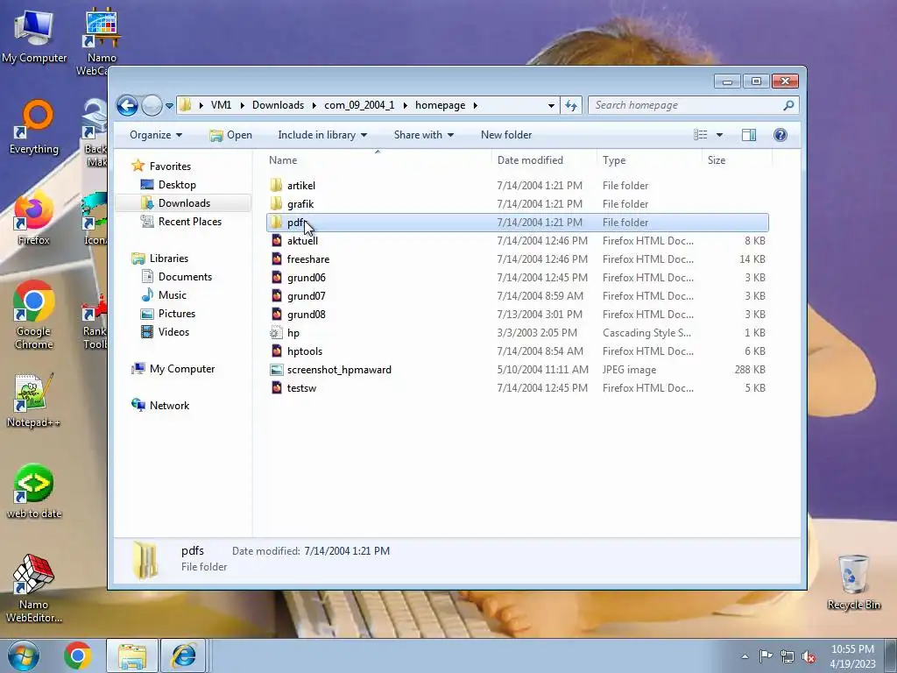Screen dimensions: 897x673
Task: Click the large pdfs folder in details pane
Action: pyautogui.click(x=145, y=560)
